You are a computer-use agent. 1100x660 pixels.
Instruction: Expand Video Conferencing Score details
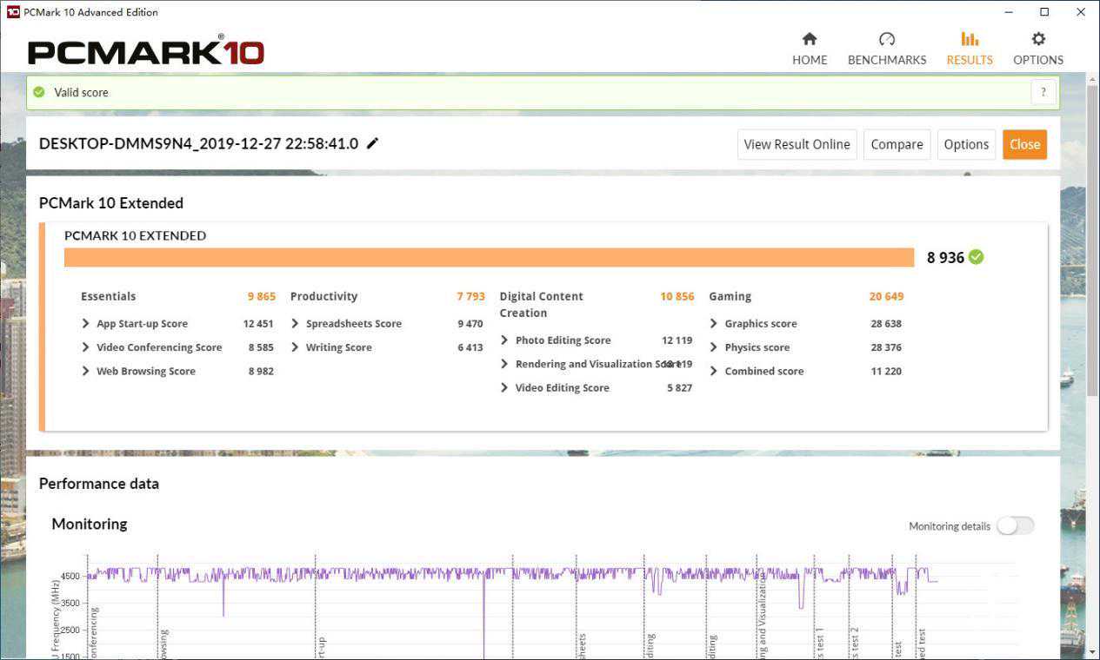click(86, 347)
